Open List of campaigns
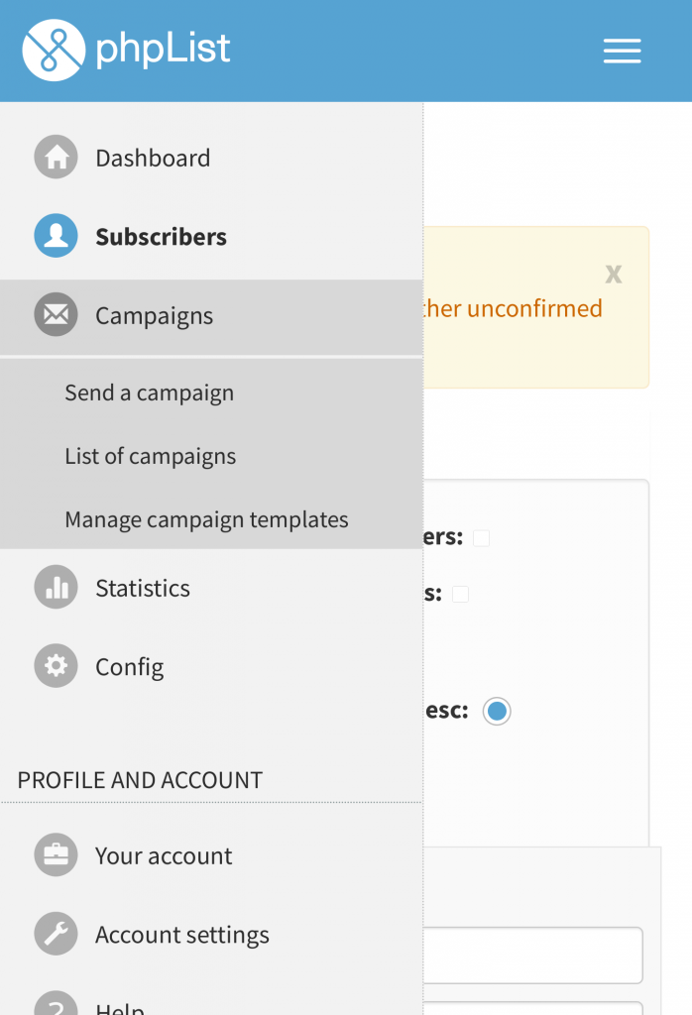The height and width of the screenshot is (1015, 692). point(150,456)
